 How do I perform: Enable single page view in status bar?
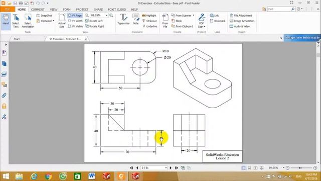[x=243, y=168]
